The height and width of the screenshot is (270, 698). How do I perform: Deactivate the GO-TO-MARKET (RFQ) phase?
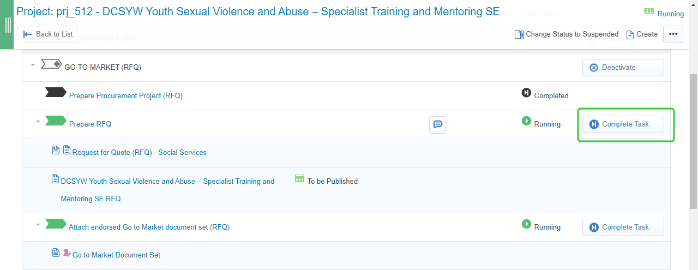coord(623,68)
